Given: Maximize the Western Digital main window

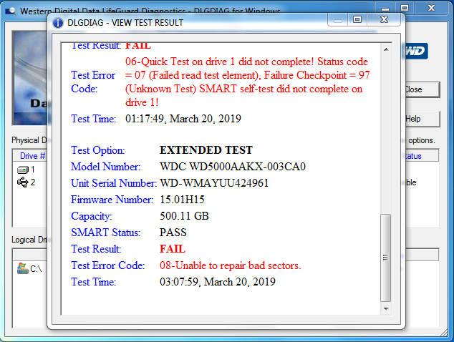Looking at the screenshot, I should 405,8.
